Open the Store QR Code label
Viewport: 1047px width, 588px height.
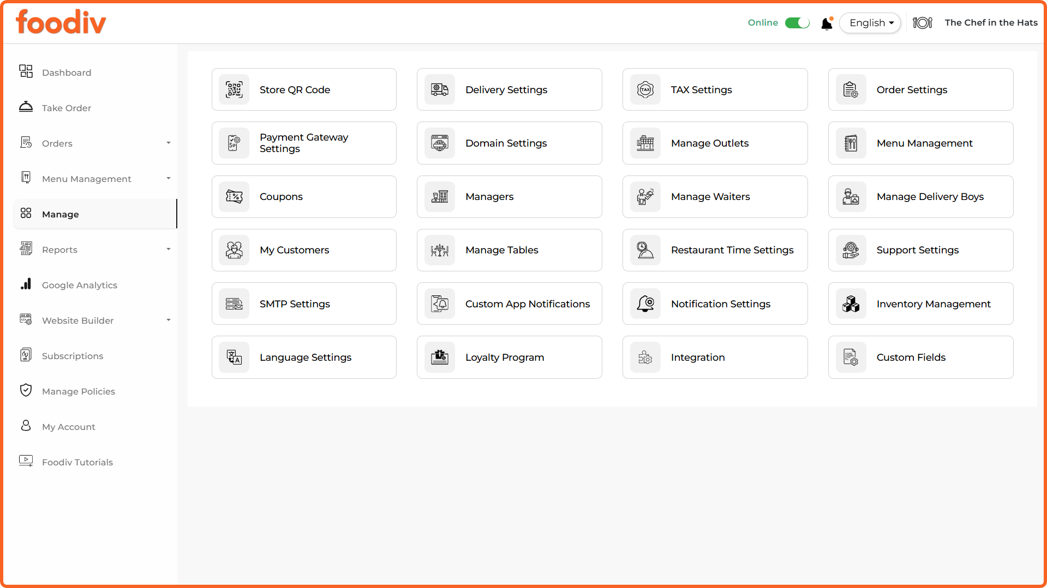295,90
